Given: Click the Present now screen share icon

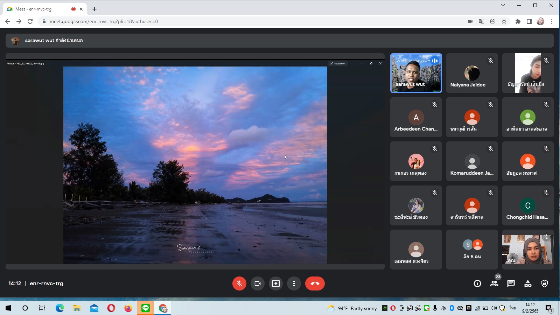Looking at the screenshot, I should pos(276,283).
